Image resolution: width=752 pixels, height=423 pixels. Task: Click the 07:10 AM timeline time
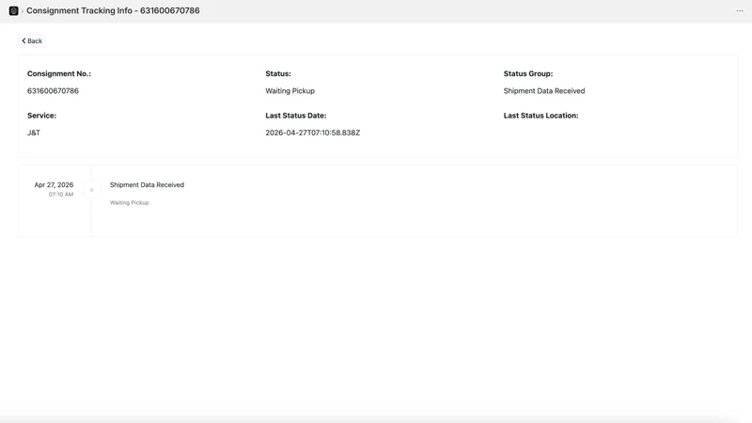(61, 195)
